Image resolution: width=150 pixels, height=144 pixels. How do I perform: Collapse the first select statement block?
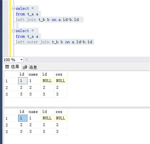(x=14, y=9)
